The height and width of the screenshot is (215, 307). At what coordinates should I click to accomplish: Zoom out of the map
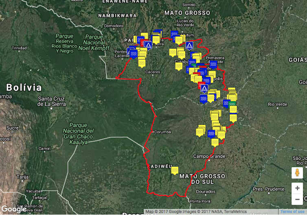click(x=297, y=199)
